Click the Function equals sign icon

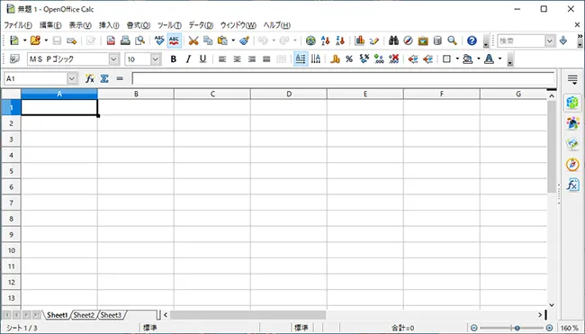120,78
